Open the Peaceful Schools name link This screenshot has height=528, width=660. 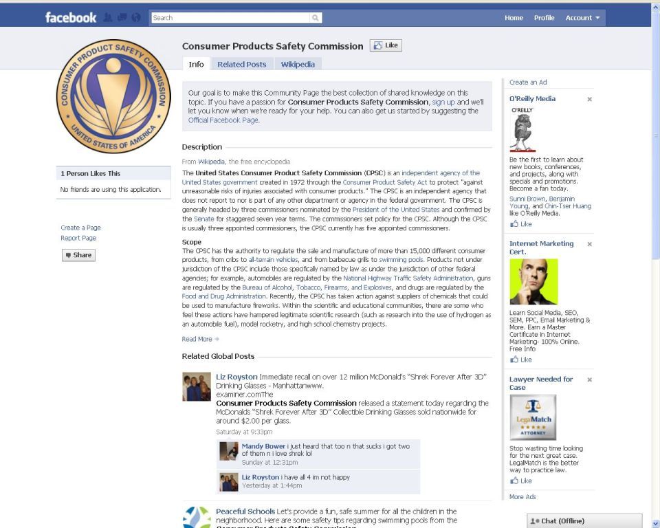(245, 511)
